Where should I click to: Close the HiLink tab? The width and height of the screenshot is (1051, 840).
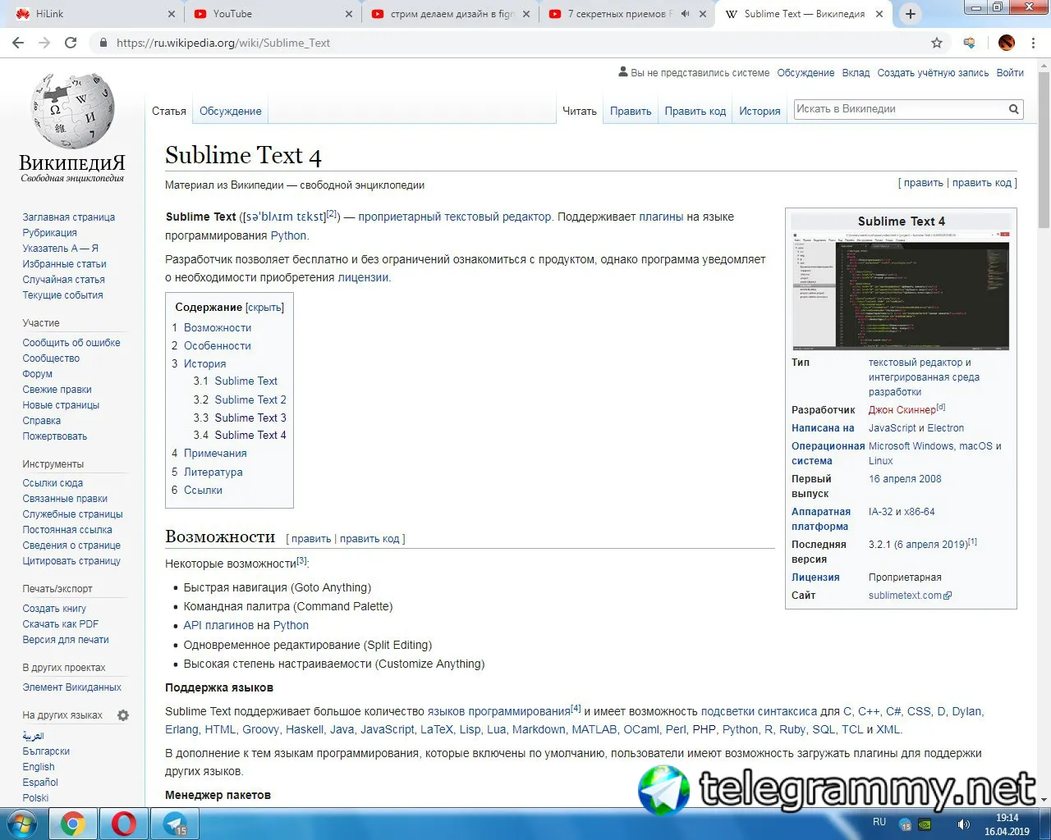coord(171,14)
